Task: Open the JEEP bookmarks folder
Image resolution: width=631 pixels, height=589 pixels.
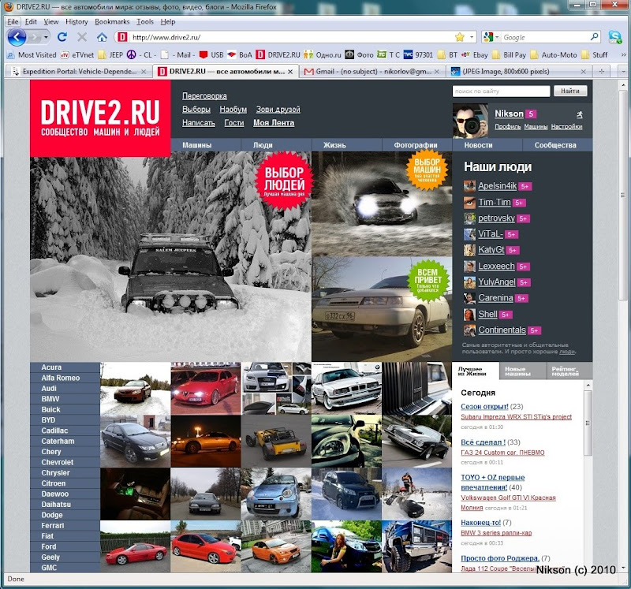Action: [110, 54]
